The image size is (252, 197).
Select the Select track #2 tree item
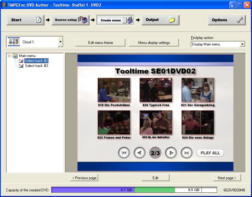click(x=37, y=61)
